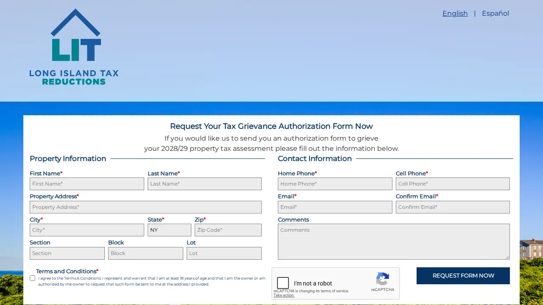This screenshot has width=543, height=305.
Task: Click the LIT Long Island Tax Reductions logo
Action: pyautogui.click(x=74, y=47)
